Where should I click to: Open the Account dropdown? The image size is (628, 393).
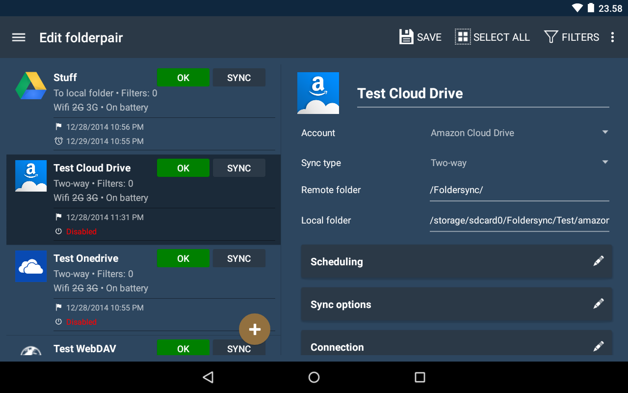pos(520,133)
